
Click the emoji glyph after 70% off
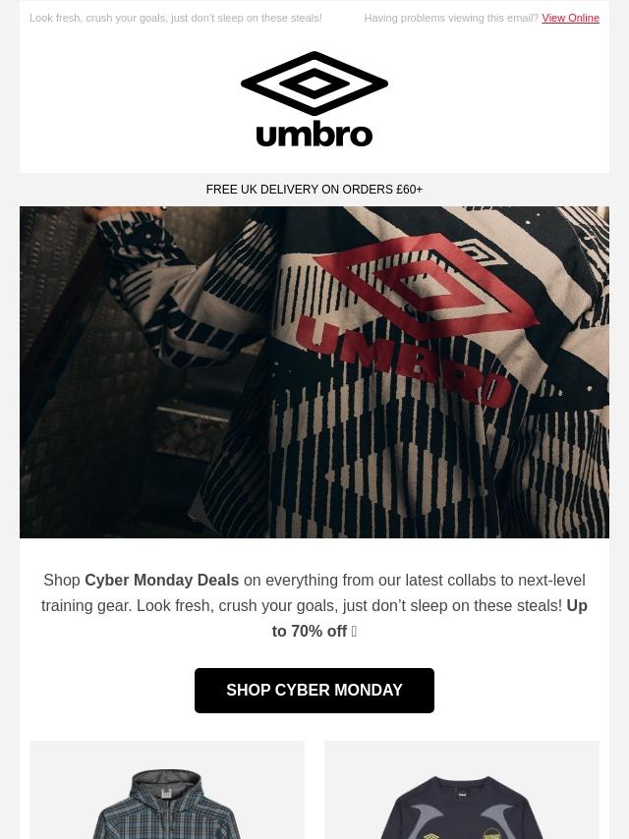pos(354,632)
